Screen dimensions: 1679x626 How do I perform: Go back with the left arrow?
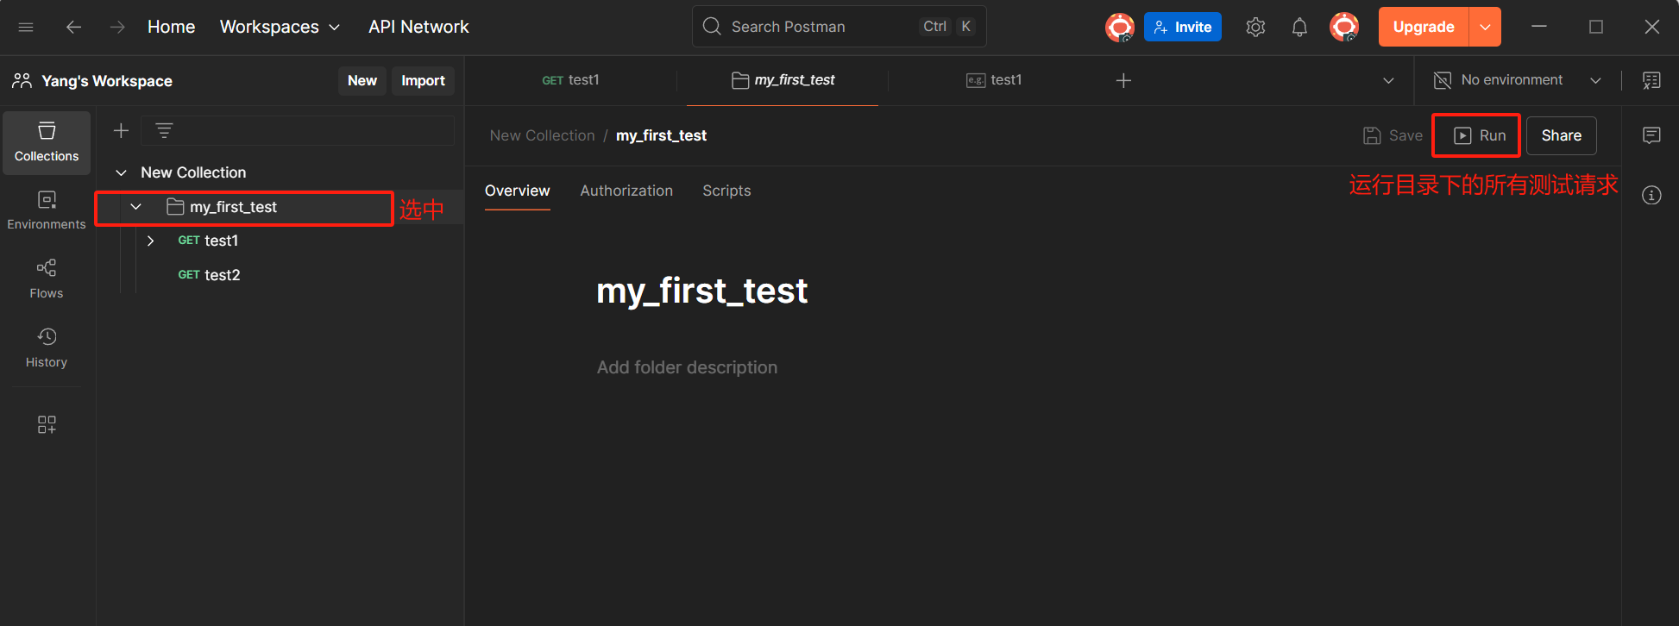point(73,27)
